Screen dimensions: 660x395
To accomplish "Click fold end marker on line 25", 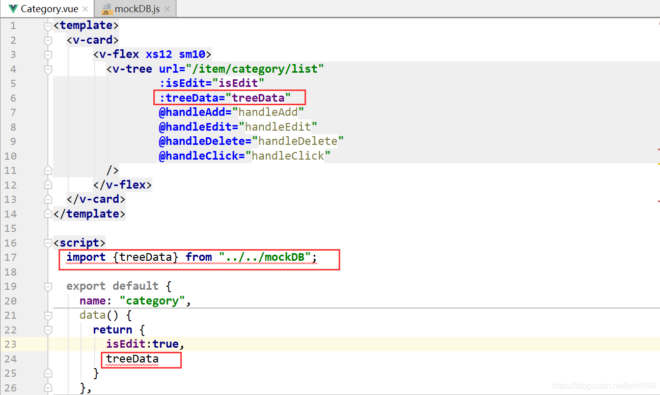I will point(48,373).
